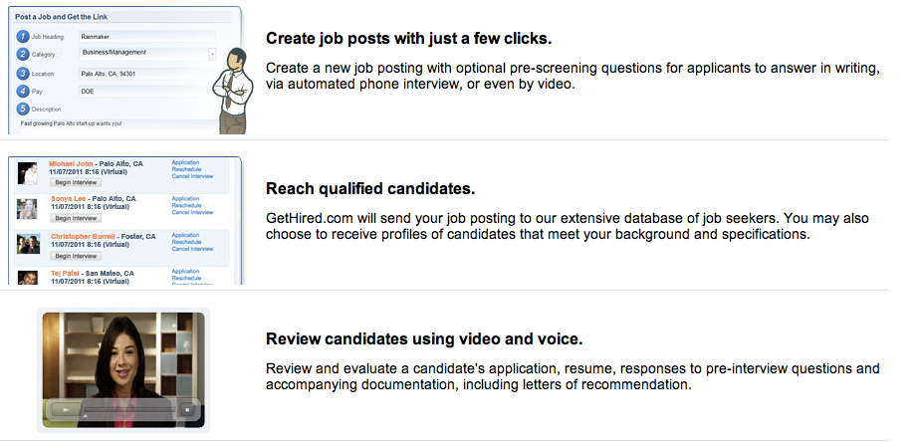Click the step 4 Pay number badge
The width and height of the screenshot is (917, 442).
[x=23, y=91]
